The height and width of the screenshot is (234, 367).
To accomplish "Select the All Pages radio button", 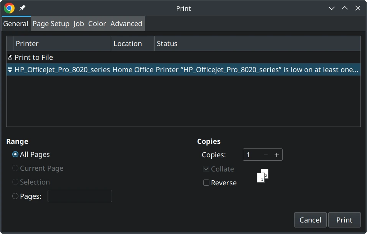I will pos(15,155).
